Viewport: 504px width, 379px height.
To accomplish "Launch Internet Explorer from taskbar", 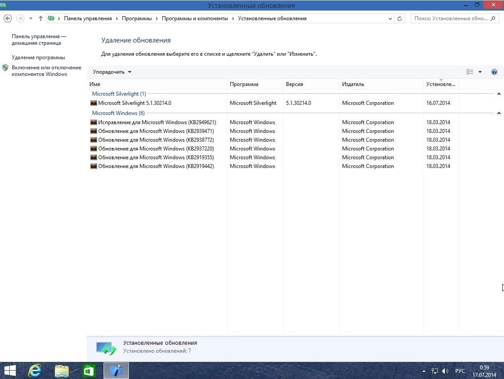I will (35, 371).
